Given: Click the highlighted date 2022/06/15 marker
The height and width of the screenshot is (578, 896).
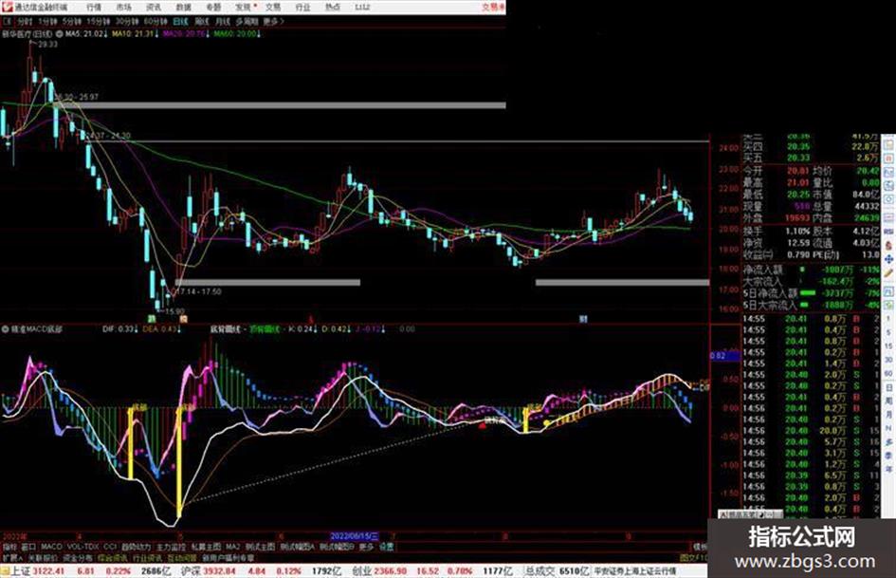Looking at the screenshot, I should 355,536.
